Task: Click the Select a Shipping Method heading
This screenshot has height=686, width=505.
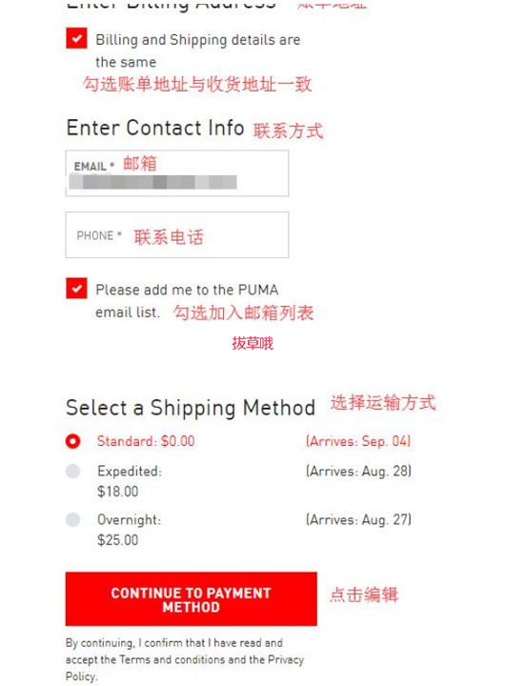Action: pyautogui.click(x=191, y=408)
